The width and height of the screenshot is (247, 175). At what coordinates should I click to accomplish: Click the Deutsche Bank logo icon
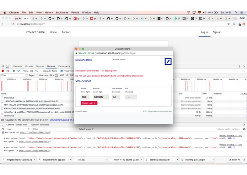[x=168, y=62]
